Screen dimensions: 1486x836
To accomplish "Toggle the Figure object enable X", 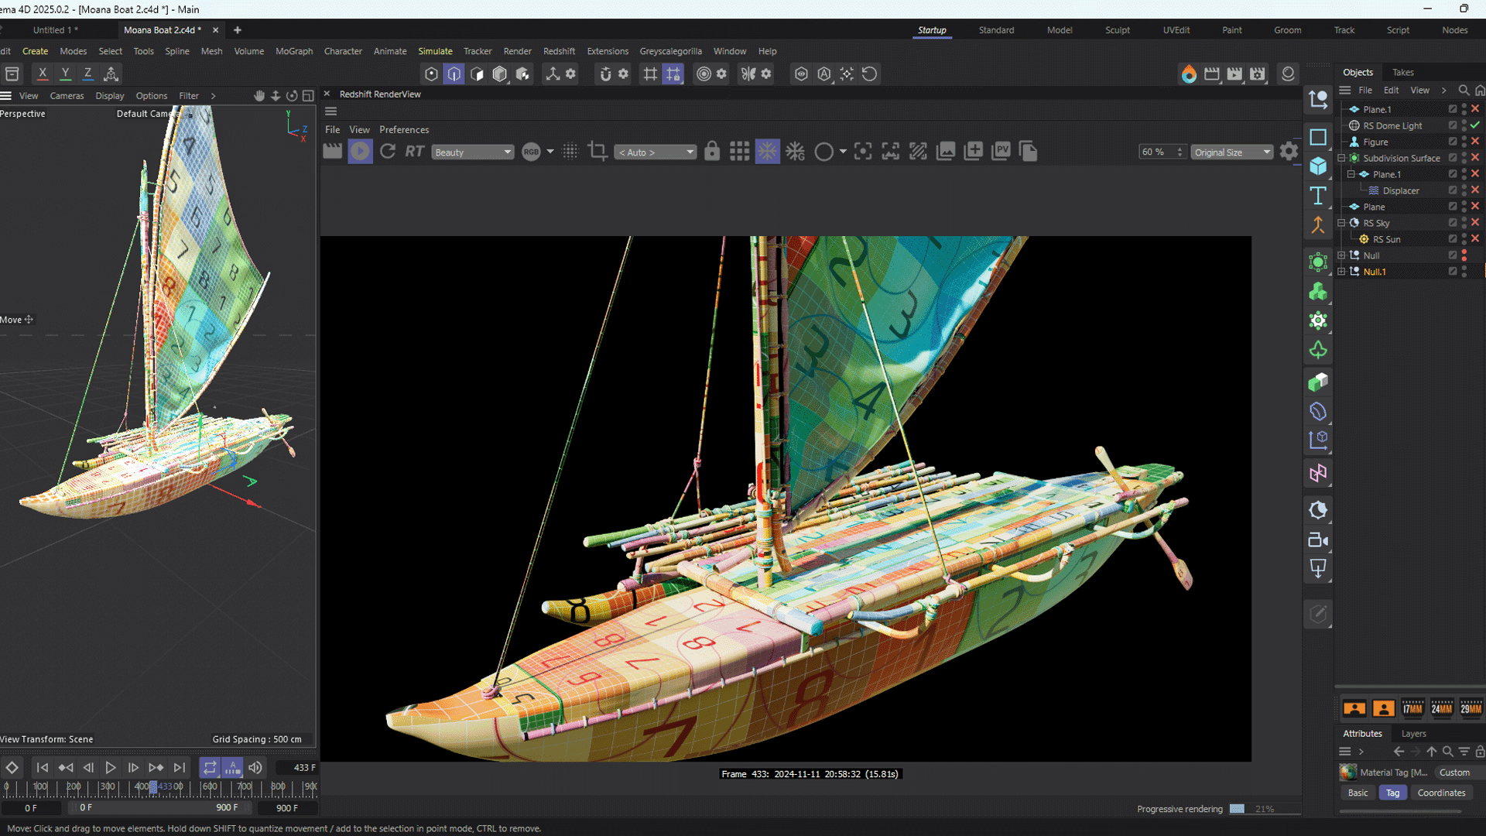I will point(1475,142).
